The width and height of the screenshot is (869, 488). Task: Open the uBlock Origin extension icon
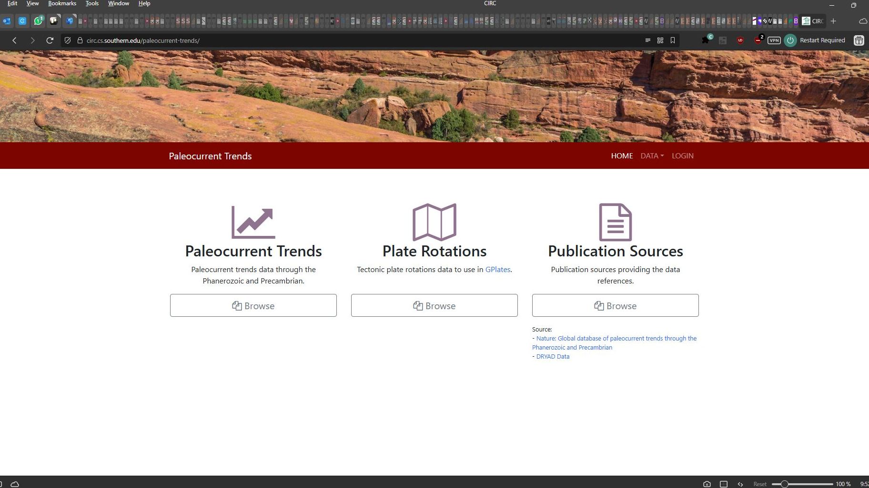pos(740,40)
